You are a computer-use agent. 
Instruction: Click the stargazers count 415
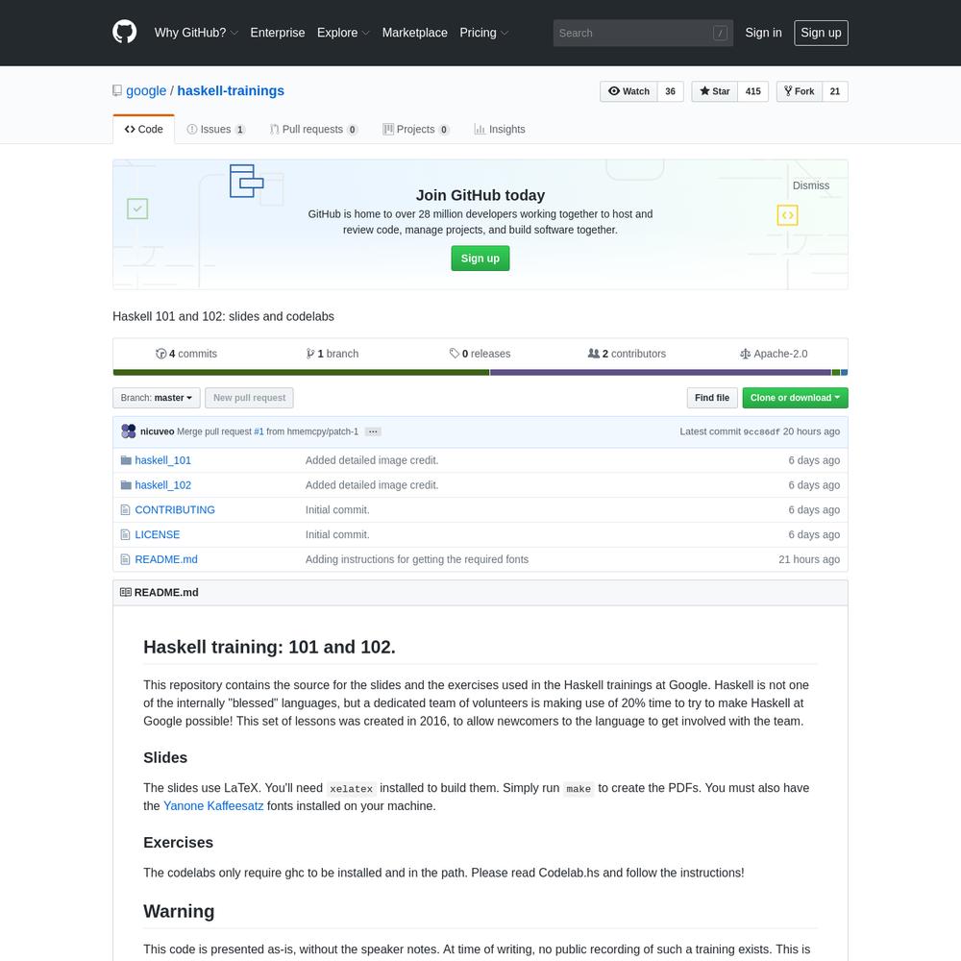(x=753, y=91)
